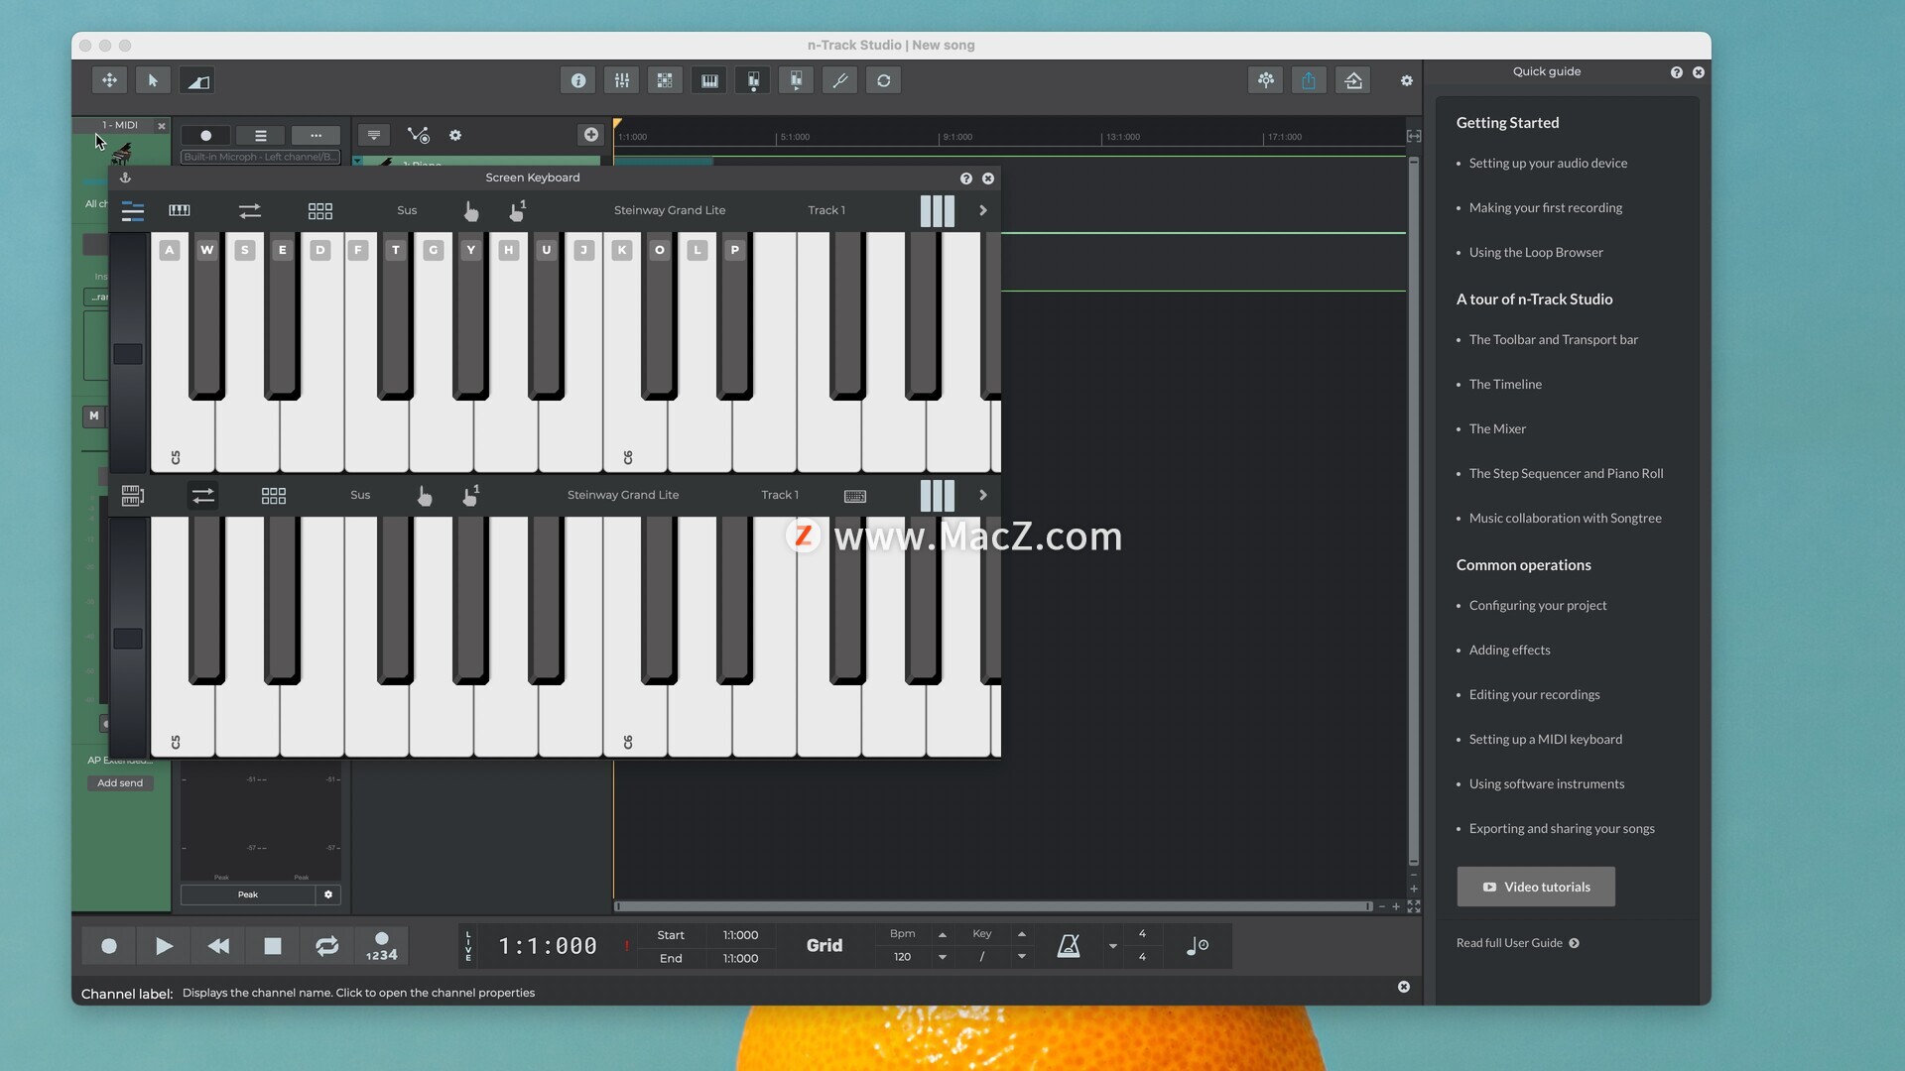1905x1071 pixels.
Task: Open the Songtree collaboration icon
Action: (1266, 80)
